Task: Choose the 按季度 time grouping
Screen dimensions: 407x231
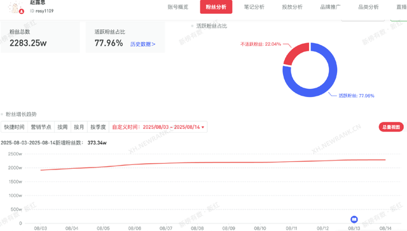Action: click(98, 127)
